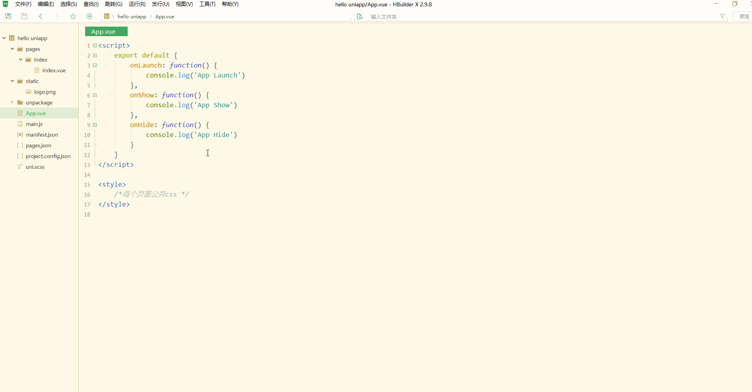
Task: Click the new file toolbar icon
Action: pyautogui.click(x=8, y=16)
